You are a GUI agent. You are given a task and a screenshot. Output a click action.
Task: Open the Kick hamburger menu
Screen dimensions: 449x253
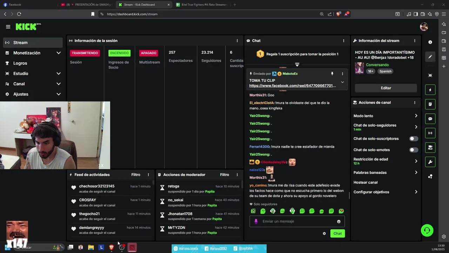coord(8,27)
